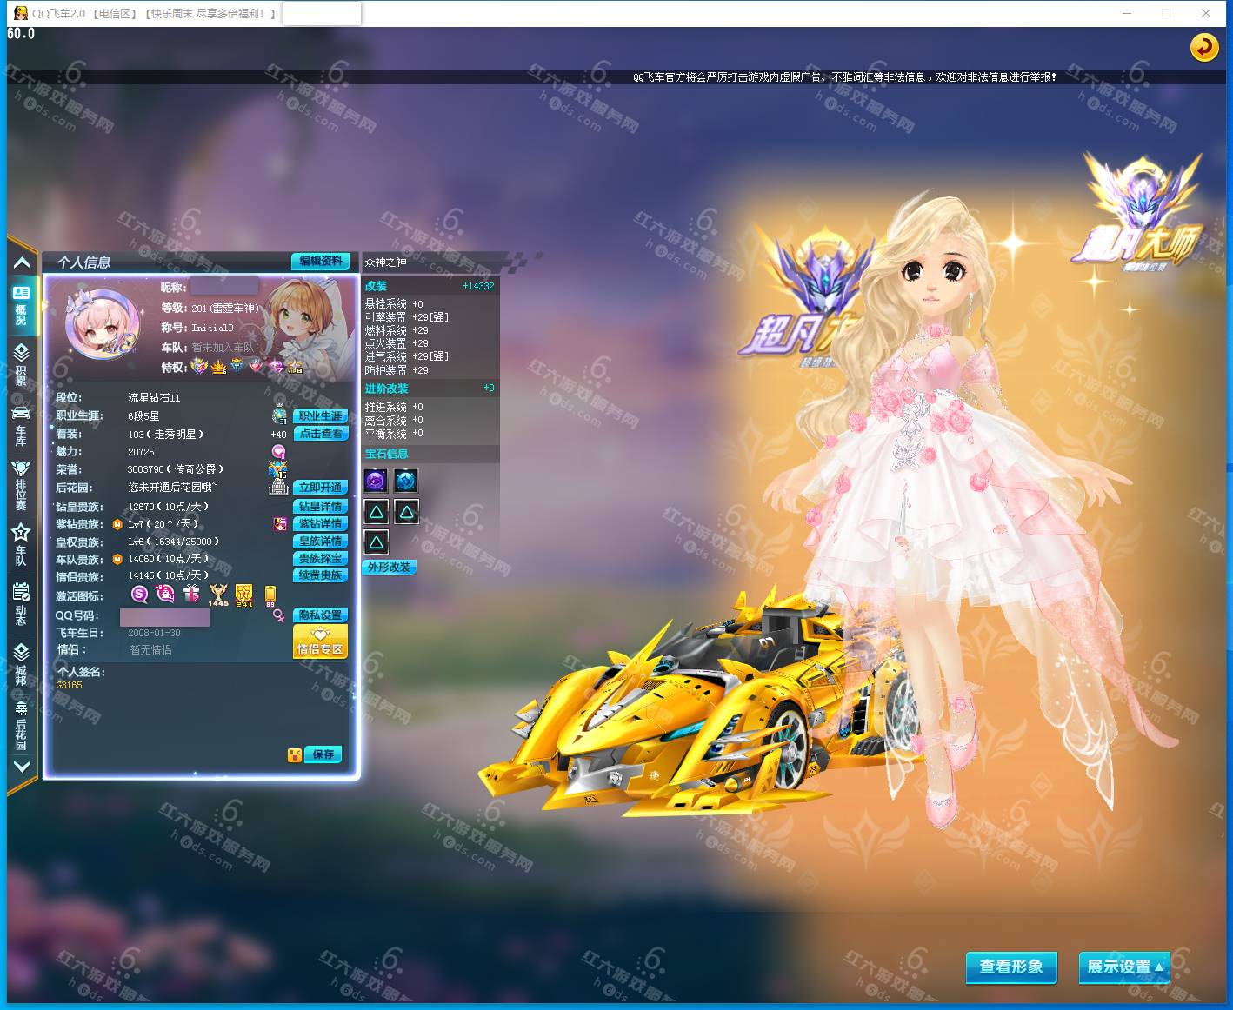
Task: Click the 查看形象 view avatar button
Action: (x=1010, y=967)
